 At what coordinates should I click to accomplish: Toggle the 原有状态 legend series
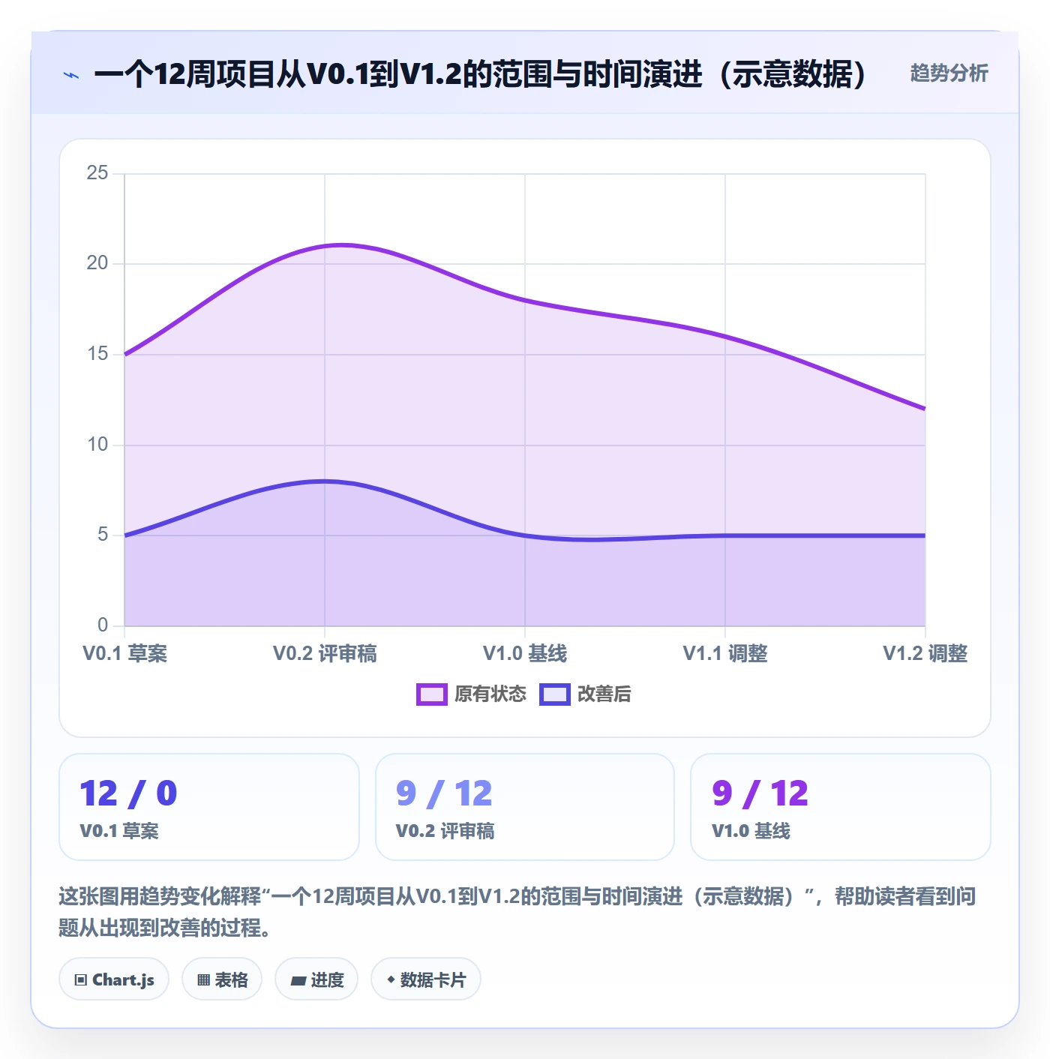[x=471, y=694]
